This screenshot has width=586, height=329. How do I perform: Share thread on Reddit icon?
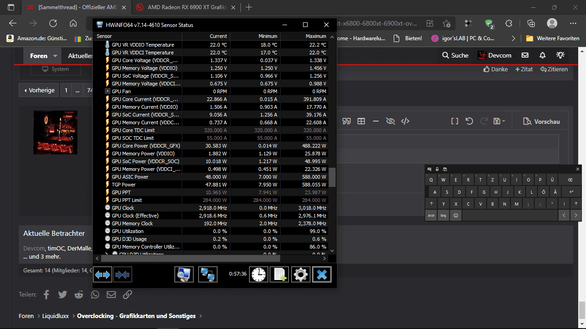(x=79, y=294)
